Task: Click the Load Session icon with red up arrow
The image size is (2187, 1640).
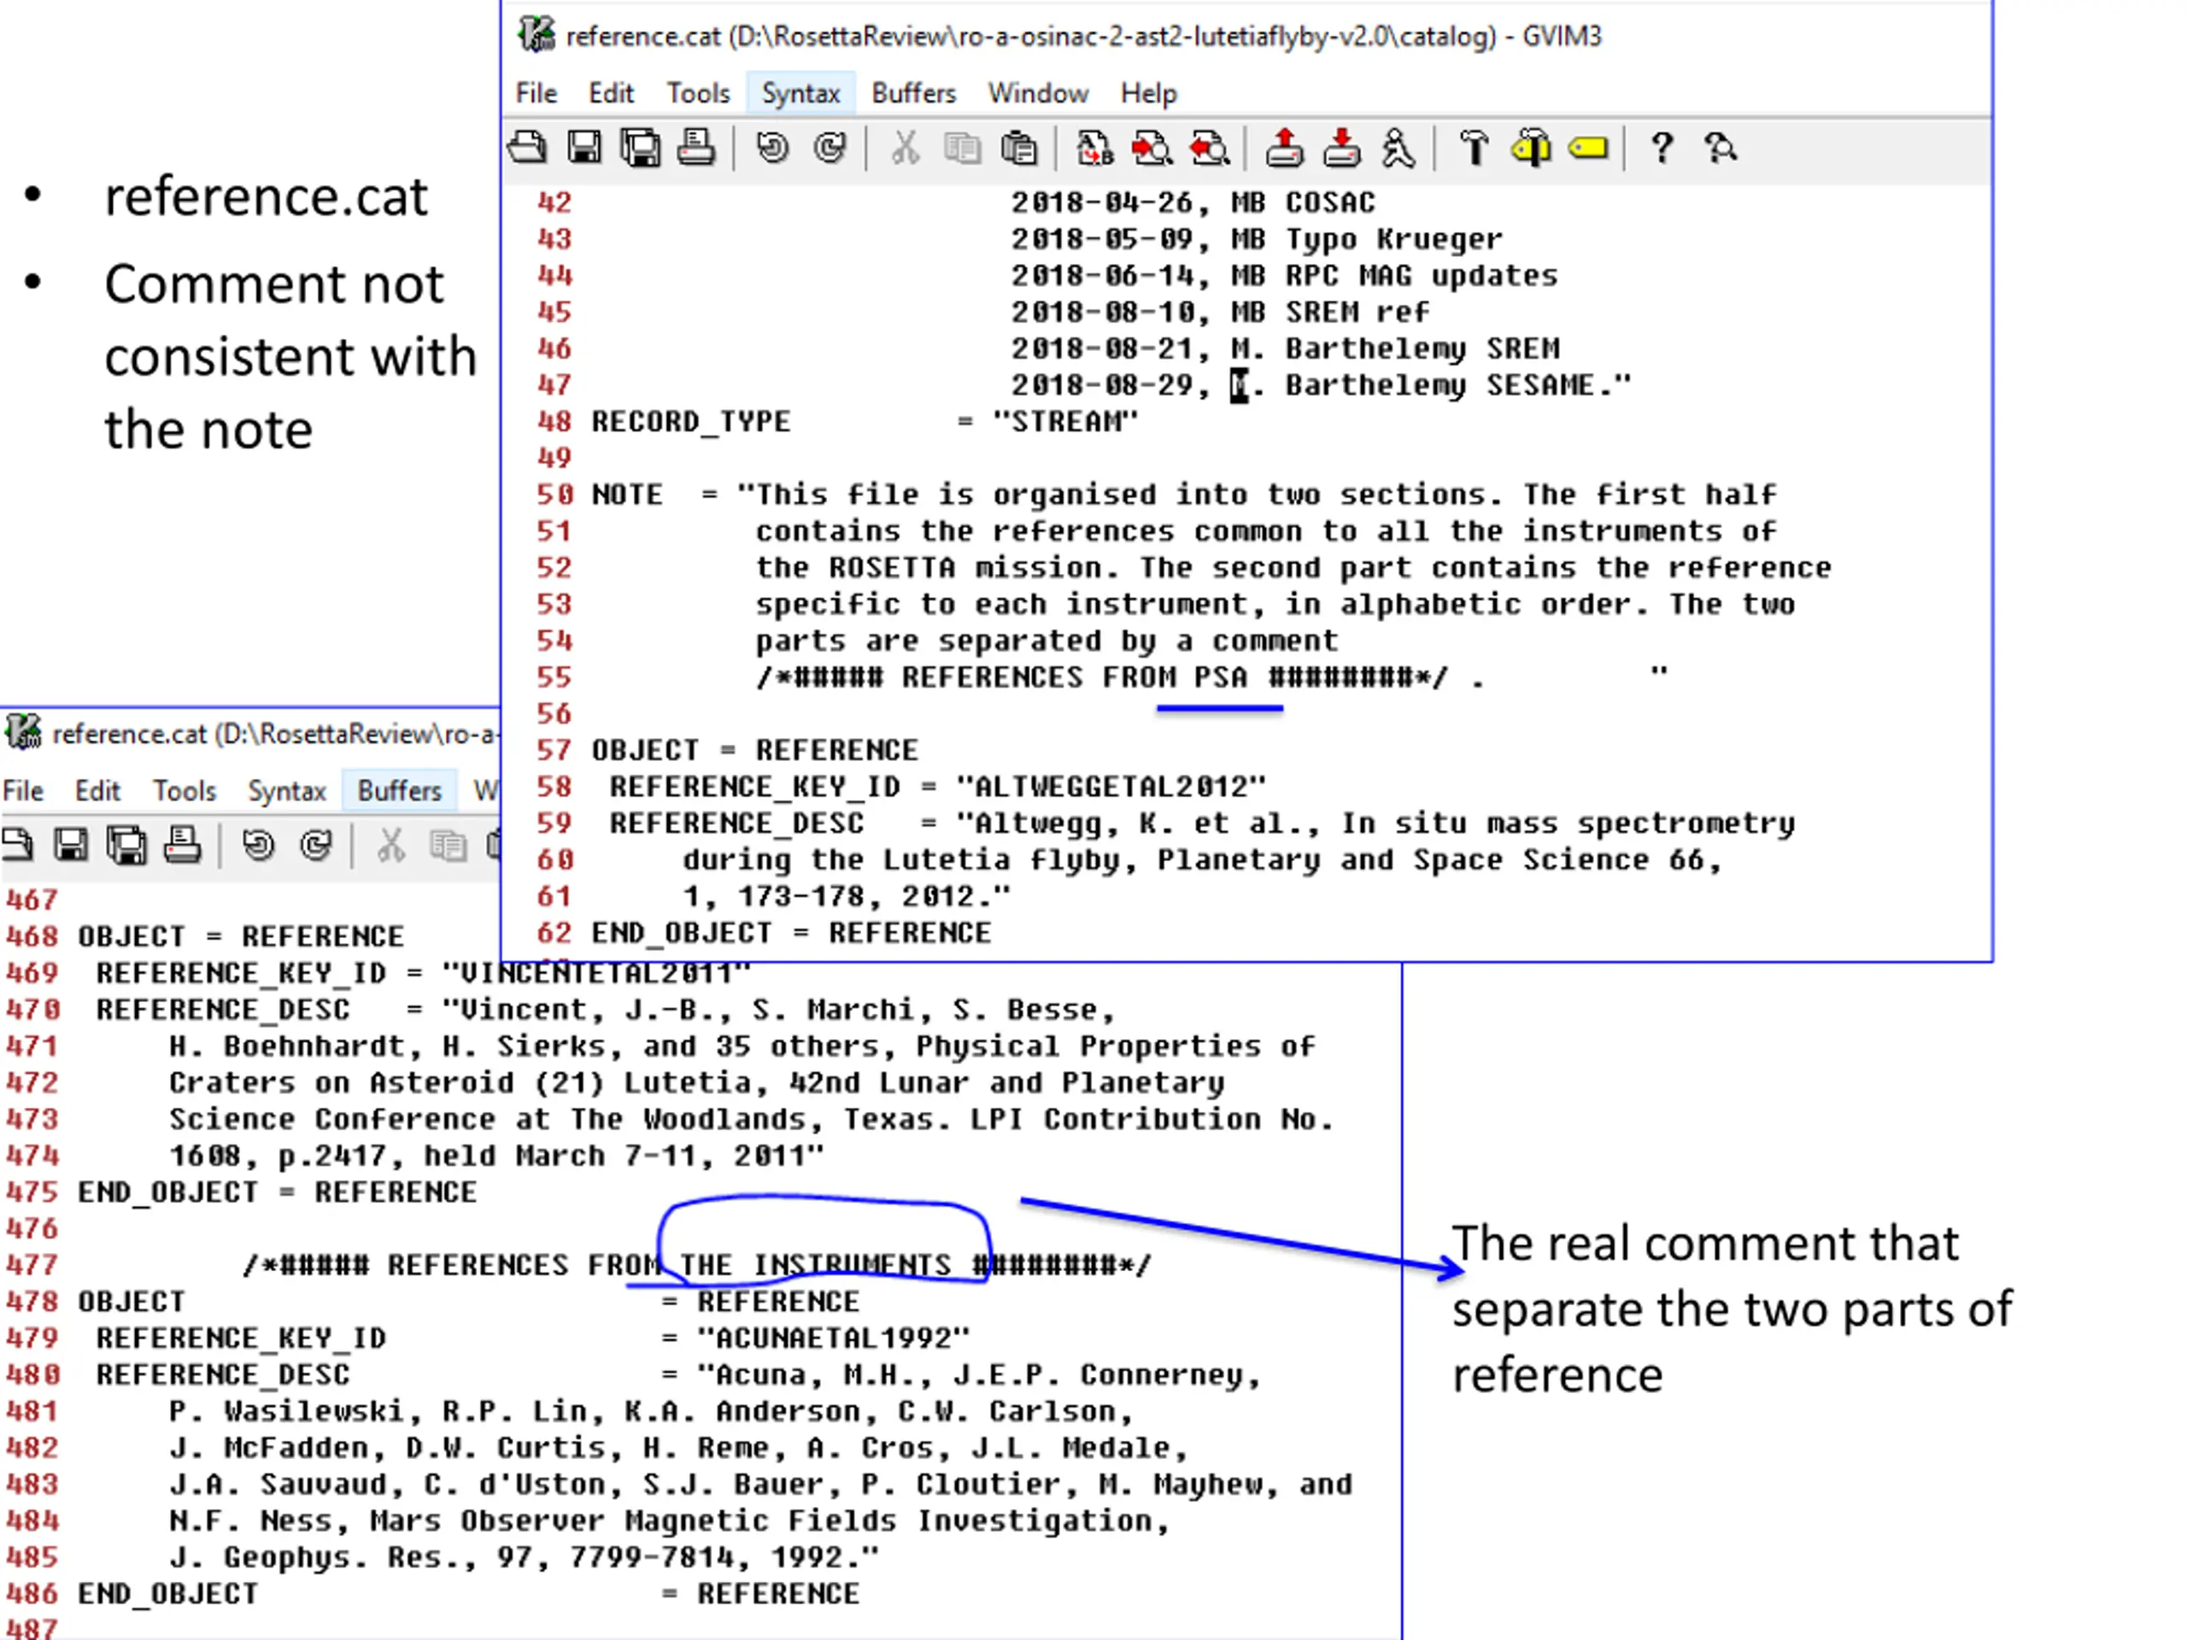Action: (x=1284, y=149)
